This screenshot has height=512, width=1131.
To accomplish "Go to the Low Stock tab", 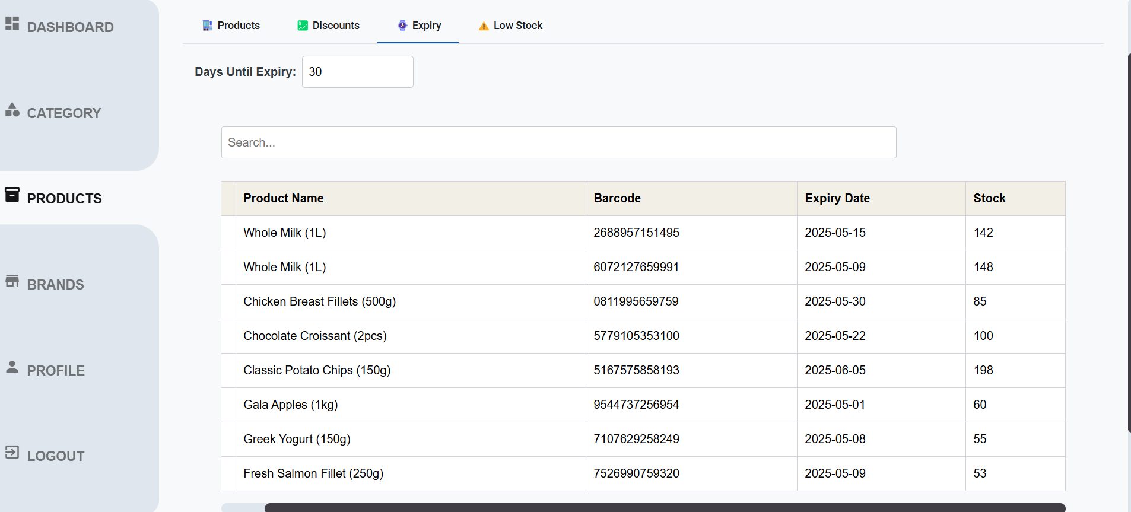I will [x=510, y=26].
